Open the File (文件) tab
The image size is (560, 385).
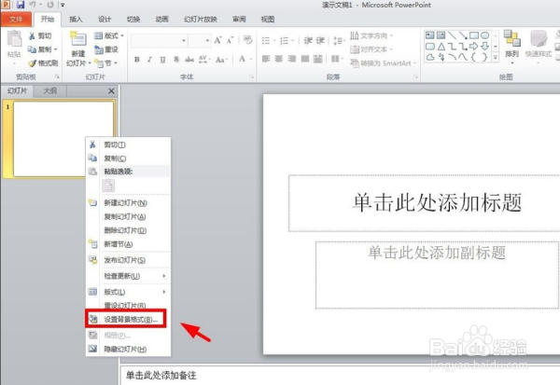[16, 20]
